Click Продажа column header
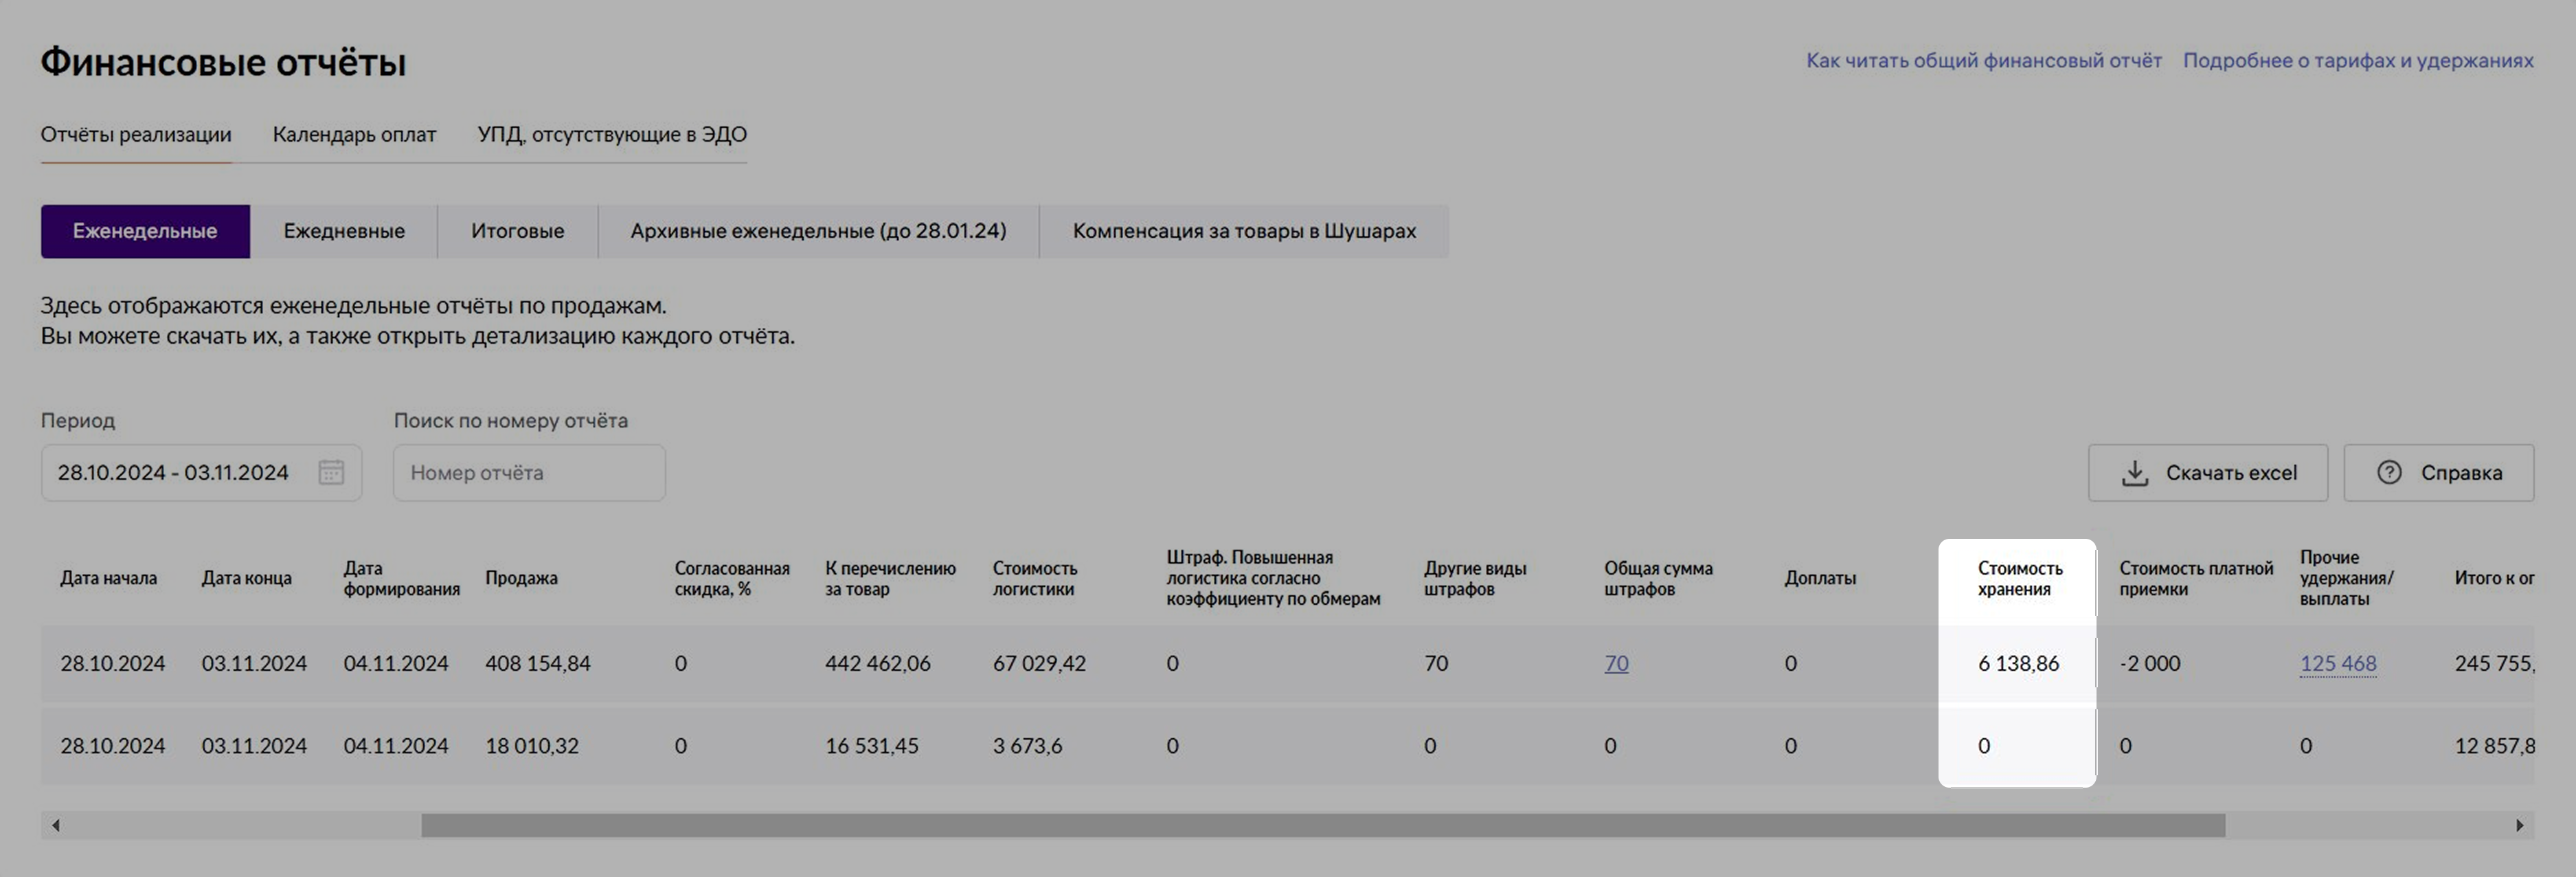The image size is (2576, 877). click(521, 578)
